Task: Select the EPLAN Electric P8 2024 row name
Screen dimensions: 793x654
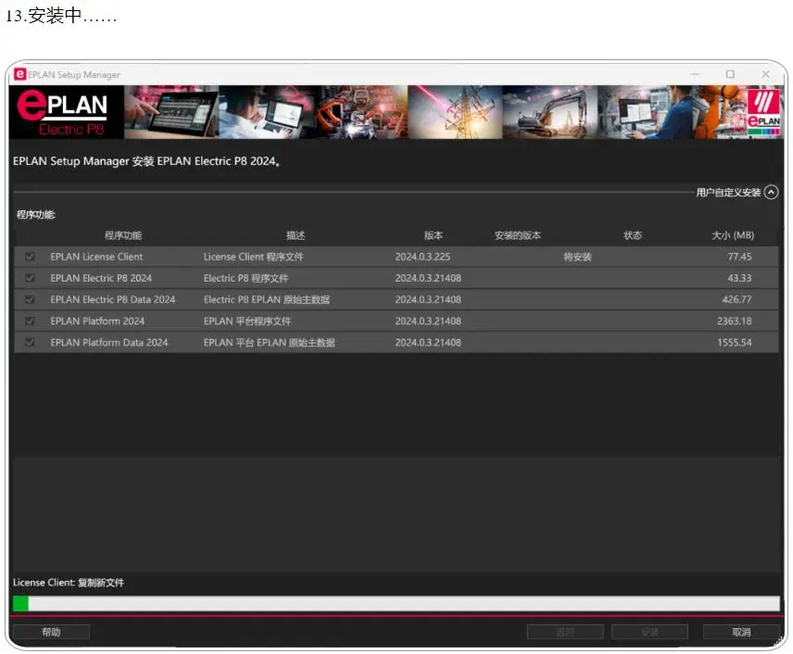Action: [x=101, y=278]
